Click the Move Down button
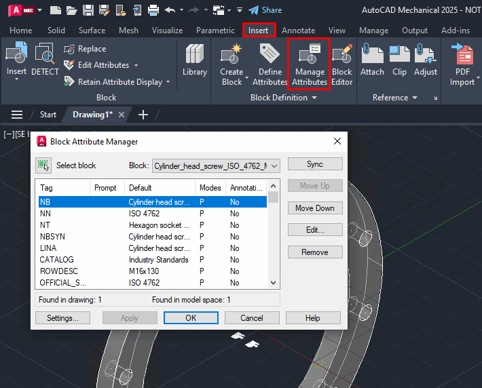The image size is (482, 388). click(x=315, y=208)
